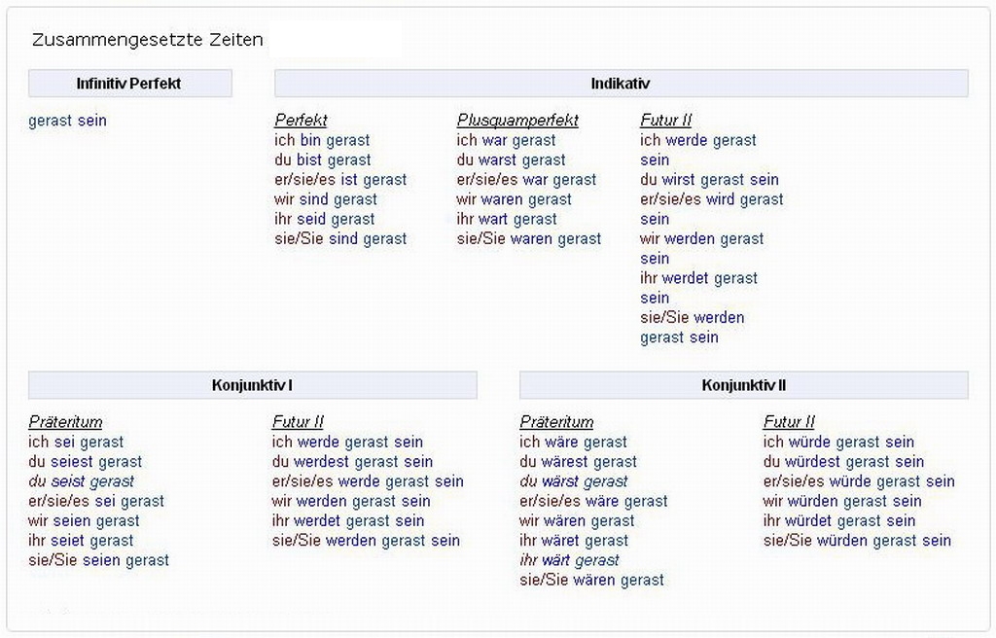Select "Präteritum" heading under Konjunktiv I
This screenshot has height=638, width=996.
(x=65, y=422)
